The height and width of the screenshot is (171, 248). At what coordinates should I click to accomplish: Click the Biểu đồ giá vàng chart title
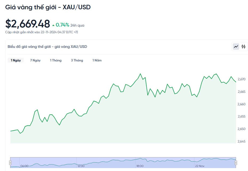coord(47,47)
